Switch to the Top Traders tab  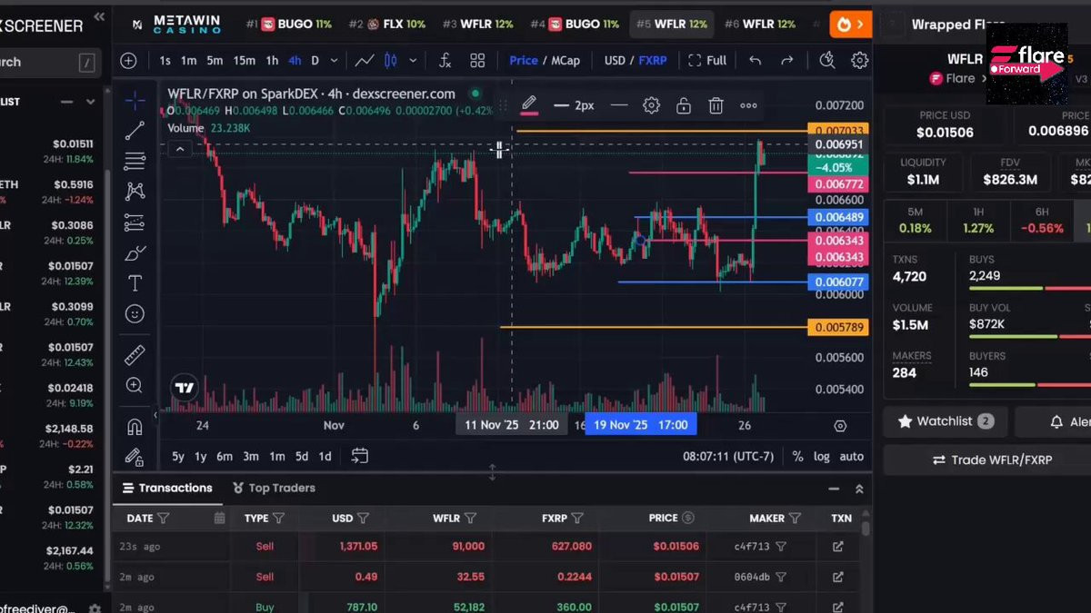(274, 488)
